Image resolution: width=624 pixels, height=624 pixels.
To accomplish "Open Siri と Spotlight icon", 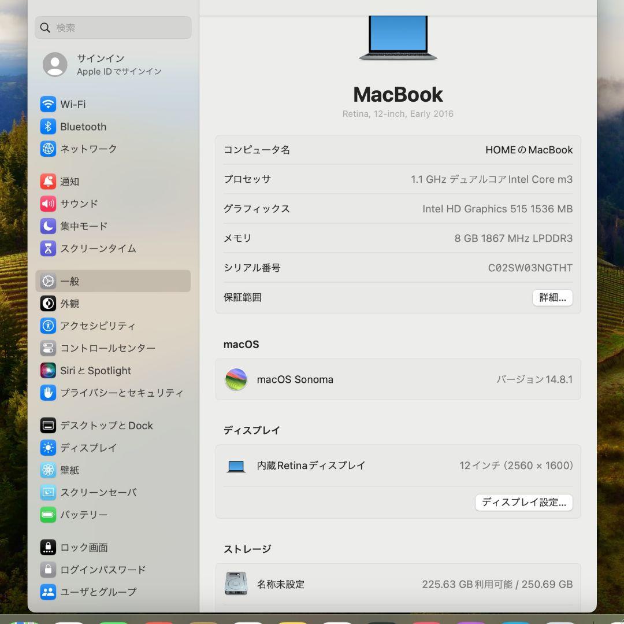I will [48, 370].
